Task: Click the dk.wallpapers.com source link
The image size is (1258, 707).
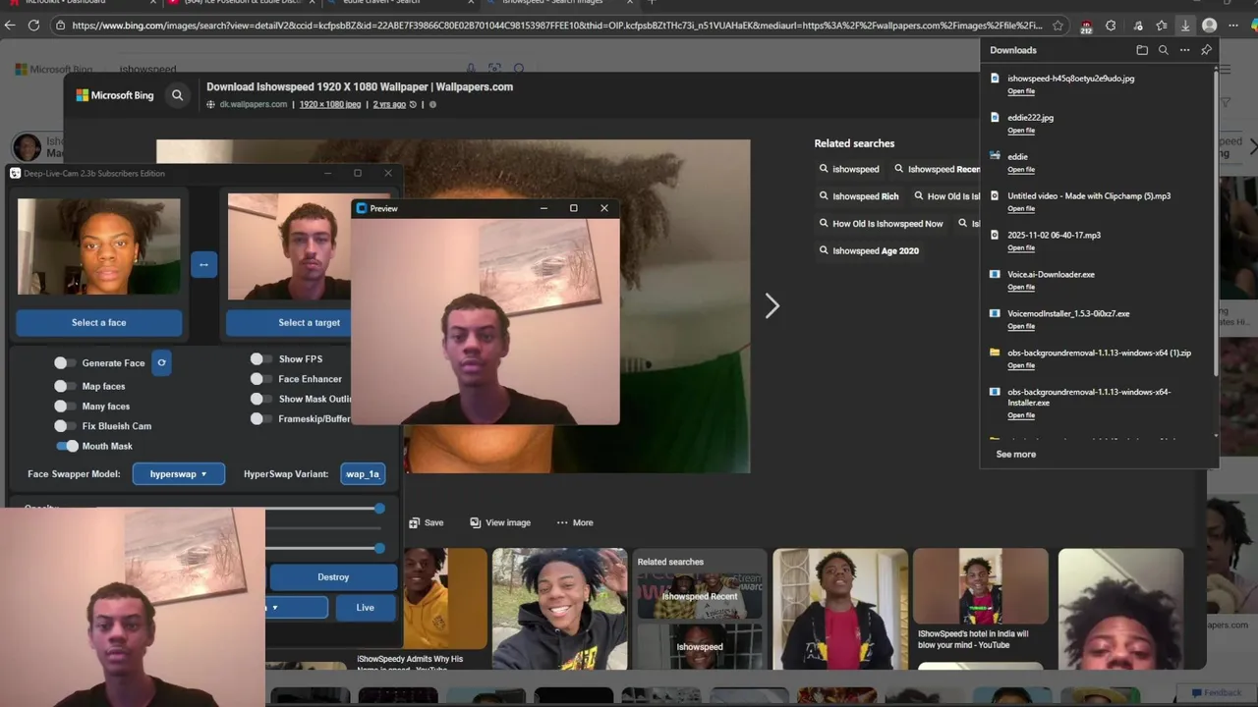Action: pyautogui.click(x=254, y=104)
